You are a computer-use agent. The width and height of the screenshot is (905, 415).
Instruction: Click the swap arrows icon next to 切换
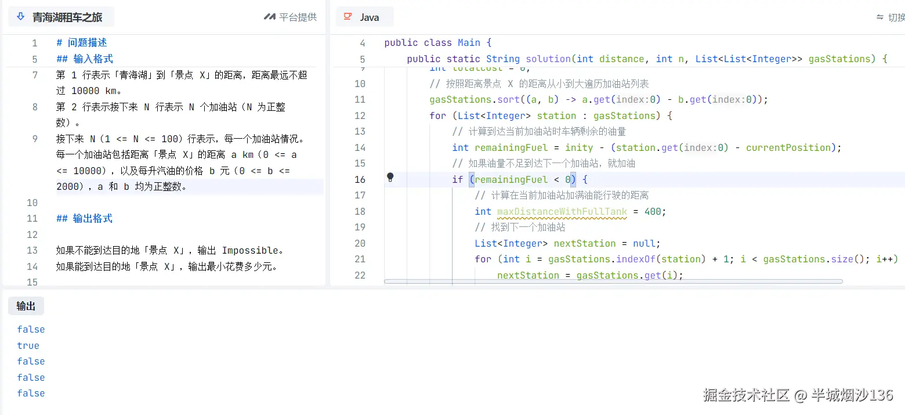tap(879, 17)
